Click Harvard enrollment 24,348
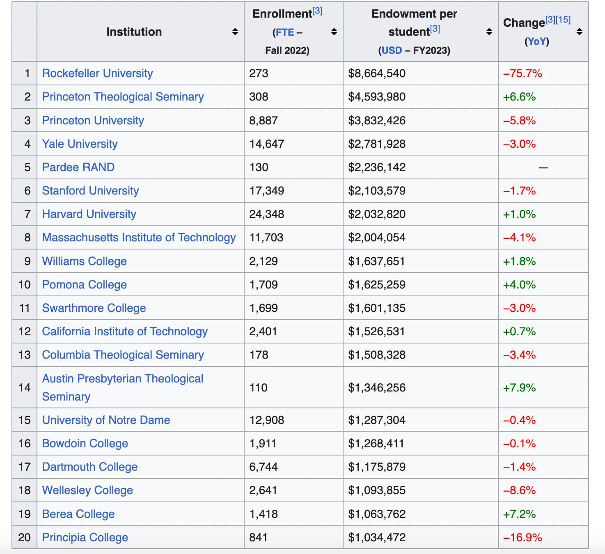Viewport: 605px width, 554px height. point(267,214)
